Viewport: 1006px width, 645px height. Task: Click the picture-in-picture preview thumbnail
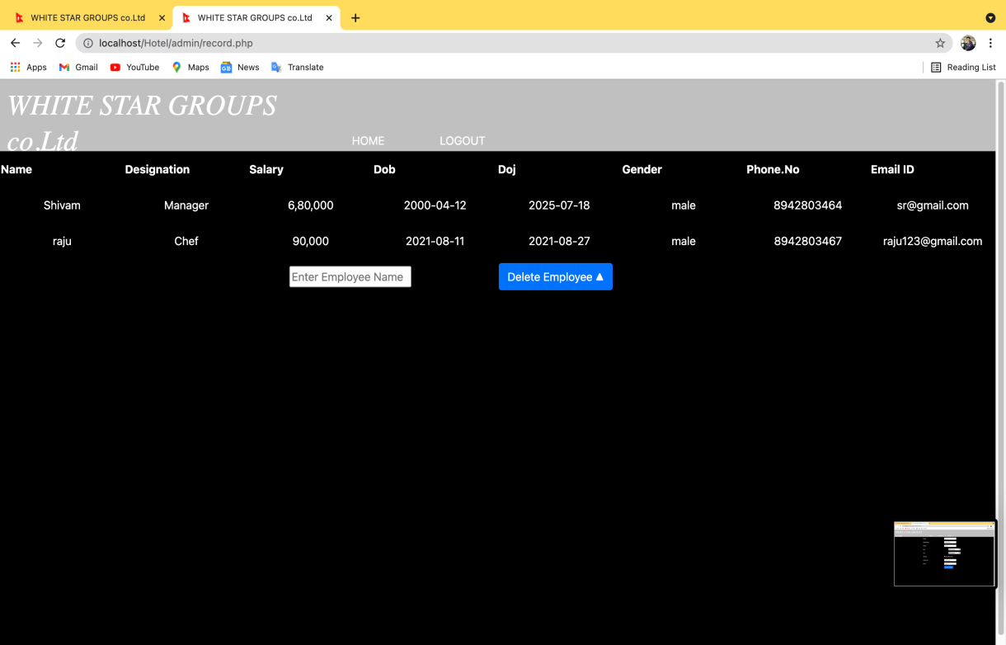tap(944, 553)
